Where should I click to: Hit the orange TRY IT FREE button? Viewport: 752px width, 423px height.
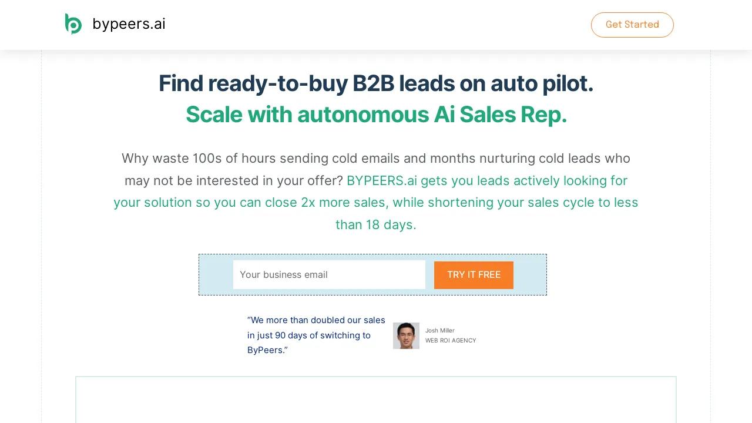click(474, 275)
